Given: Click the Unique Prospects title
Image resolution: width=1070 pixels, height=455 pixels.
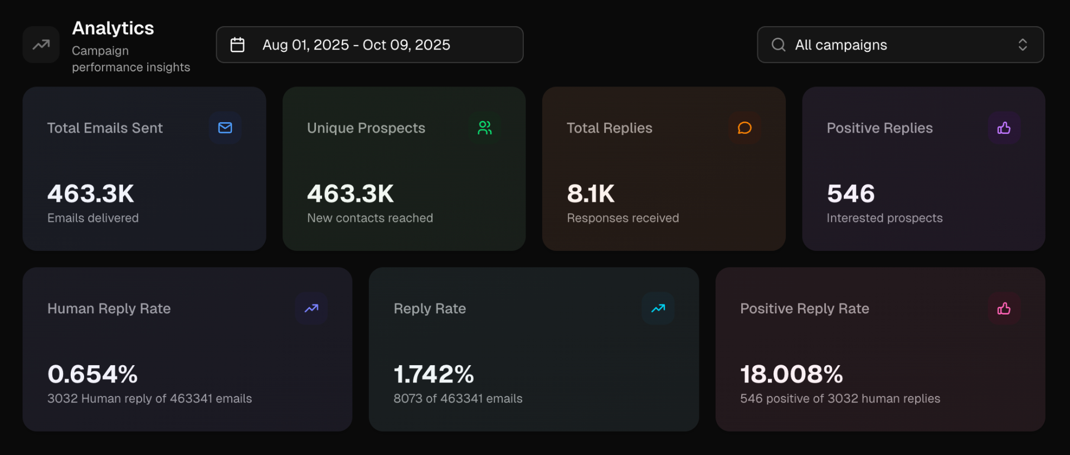Looking at the screenshot, I should point(366,128).
